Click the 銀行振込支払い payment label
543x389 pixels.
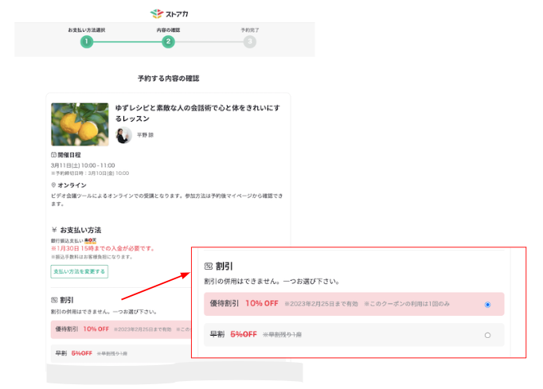coord(67,240)
